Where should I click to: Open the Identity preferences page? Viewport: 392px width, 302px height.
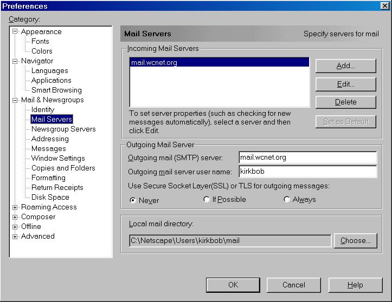click(x=43, y=109)
